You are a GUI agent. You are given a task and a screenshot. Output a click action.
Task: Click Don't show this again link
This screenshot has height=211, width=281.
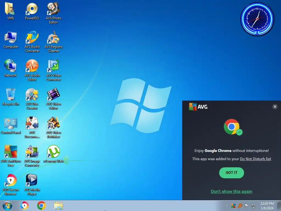tap(232, 191)
